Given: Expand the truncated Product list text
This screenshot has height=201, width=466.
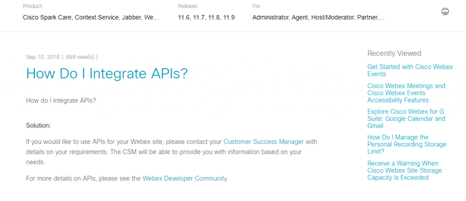Looking at the screenshot, I should click(91, 18).
